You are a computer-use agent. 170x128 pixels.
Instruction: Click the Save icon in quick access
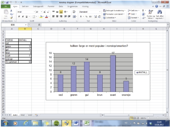pyautogui.click(x=7, y=2)
